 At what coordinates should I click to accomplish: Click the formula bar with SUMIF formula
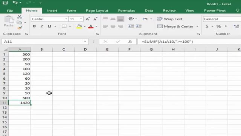[x=189, y=42]
